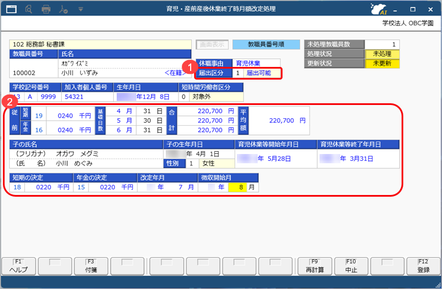The image size is (442, 289).
Task: Click the 改定年月 month value 7
Action: 180,187
